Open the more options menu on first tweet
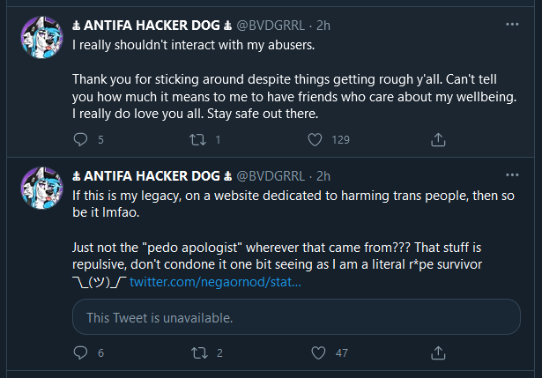Viewport: 542px width, 378px height. pos(512,24)
